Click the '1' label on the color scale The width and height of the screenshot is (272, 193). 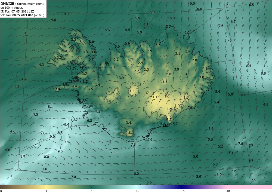[x=46, y=191]
